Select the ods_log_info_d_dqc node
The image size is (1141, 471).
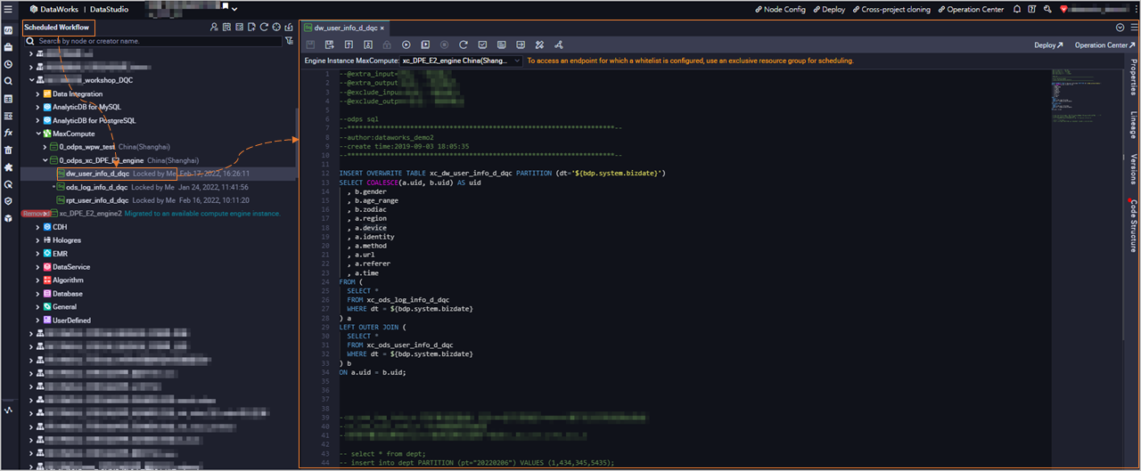(96, 187)
